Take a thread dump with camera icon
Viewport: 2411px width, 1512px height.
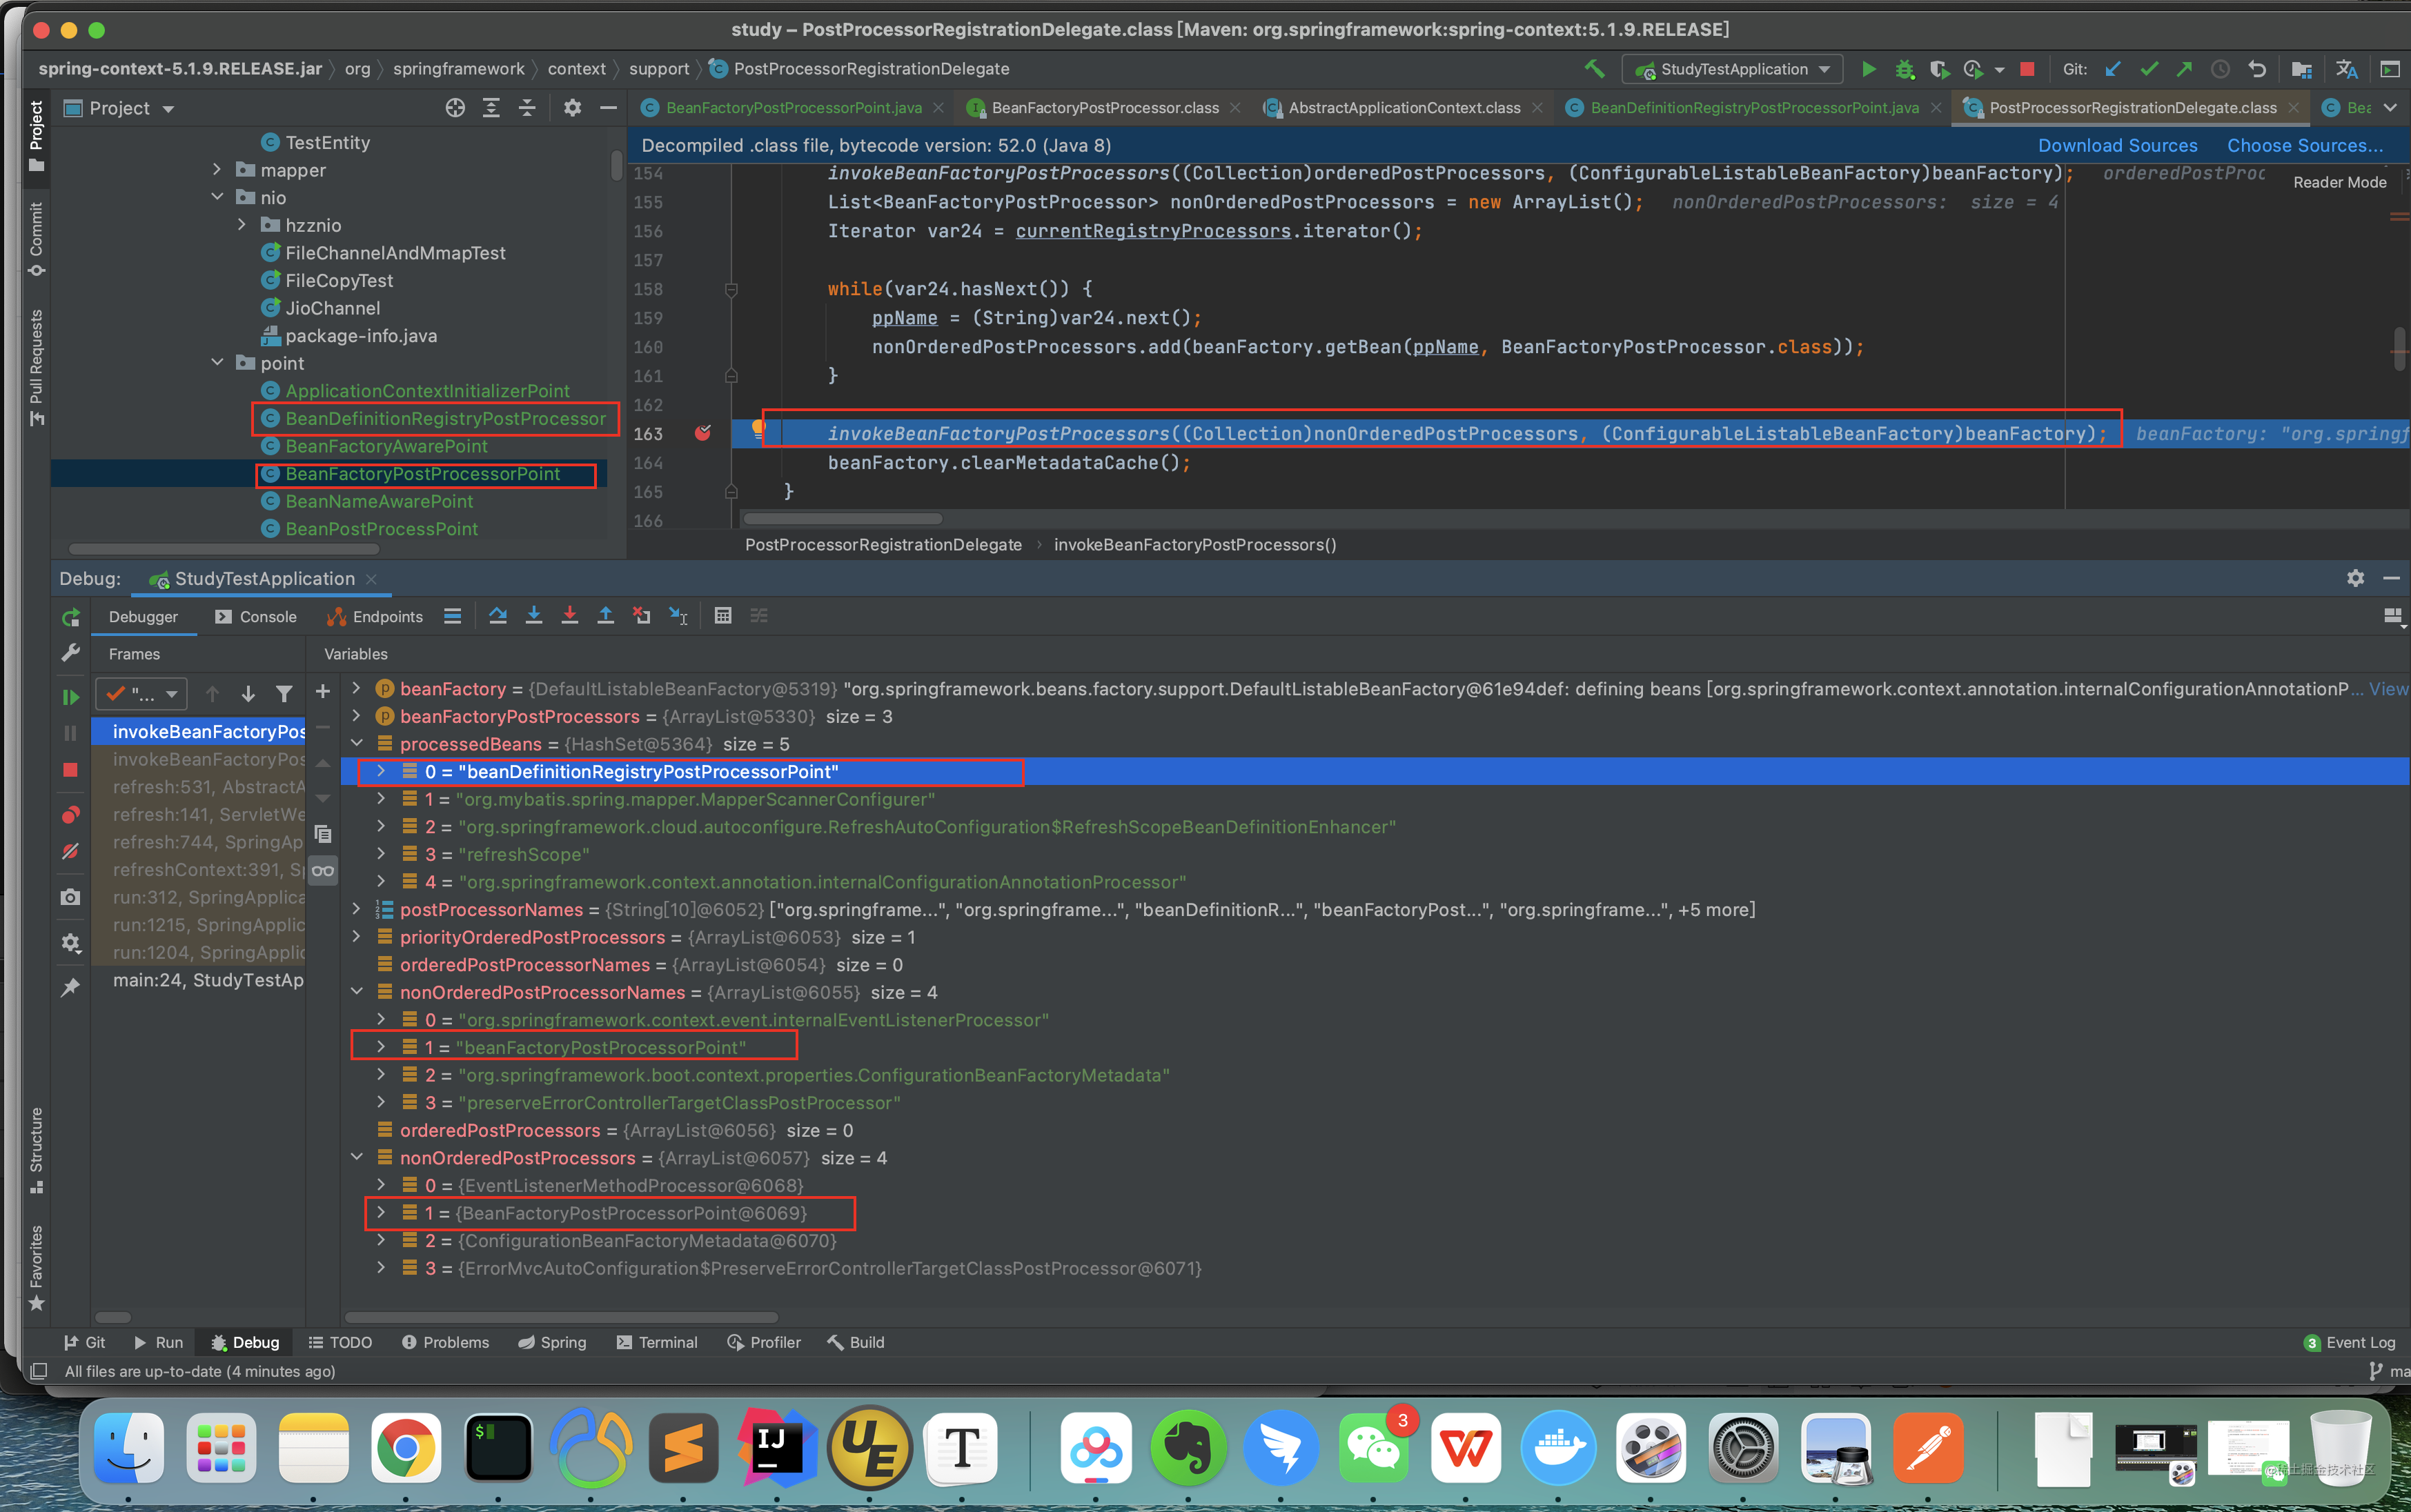tap(70, 897)
